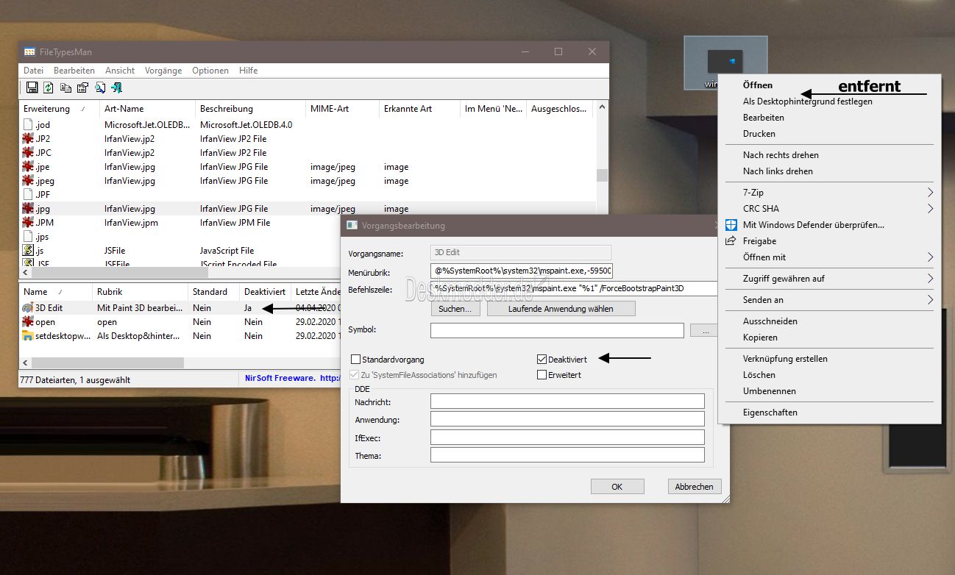Click the IrfanView icon beside .JP2
The image size is (955, 575).
click(28, 138)
